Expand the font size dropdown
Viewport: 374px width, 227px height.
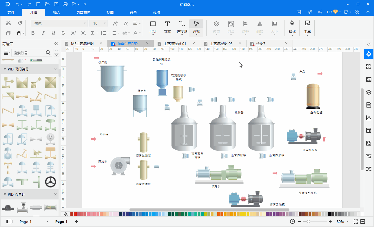(x=105, y=23)
